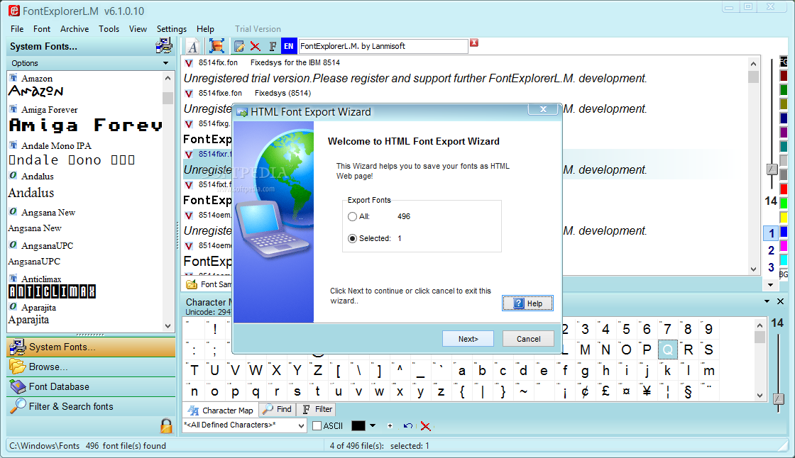
Task: Open the Browse sidebar section
Action: (91, 367)
